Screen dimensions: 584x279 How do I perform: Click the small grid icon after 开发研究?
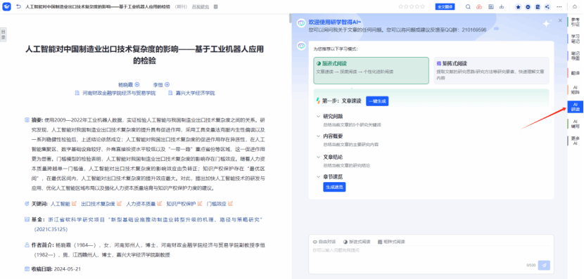[x=215, y=7]
